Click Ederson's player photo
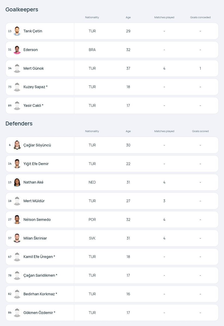The image size is (224, 326). click(17, 50)
